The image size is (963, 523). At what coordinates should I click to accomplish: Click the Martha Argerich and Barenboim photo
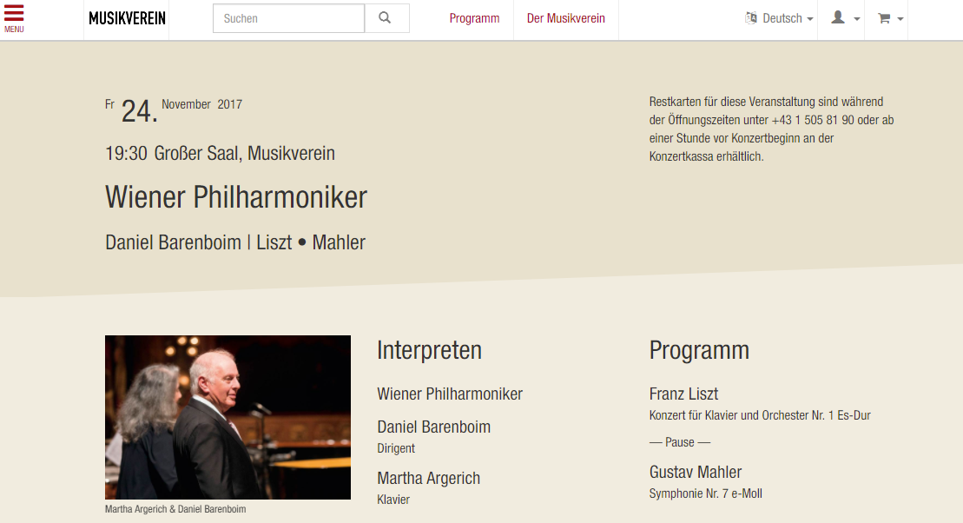(228, 417)
